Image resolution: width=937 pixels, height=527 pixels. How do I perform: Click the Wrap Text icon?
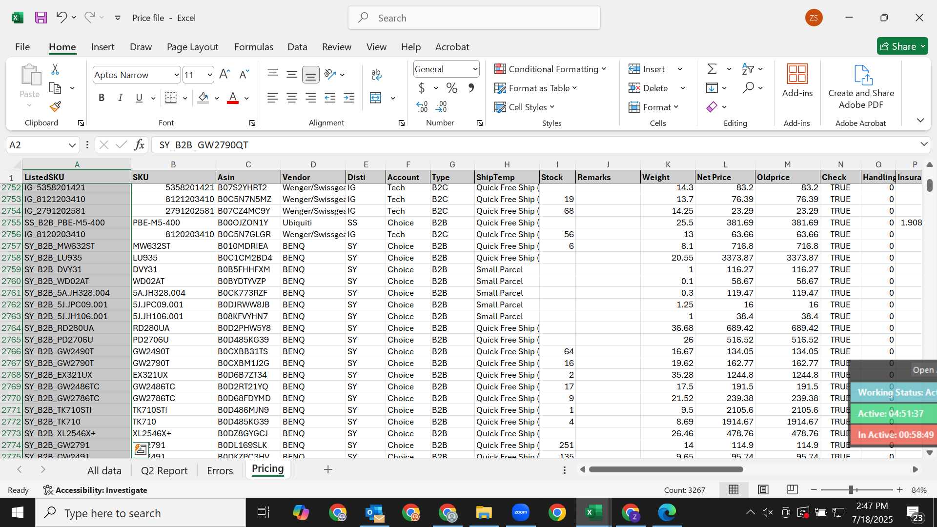pos(376,74)
